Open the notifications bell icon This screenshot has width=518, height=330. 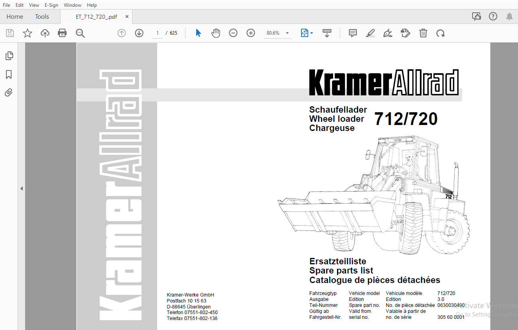(x=510, y=16)
